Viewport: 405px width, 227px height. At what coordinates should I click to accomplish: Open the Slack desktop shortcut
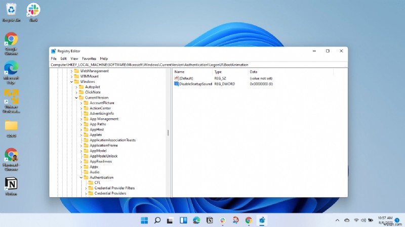tap(33, 12)
